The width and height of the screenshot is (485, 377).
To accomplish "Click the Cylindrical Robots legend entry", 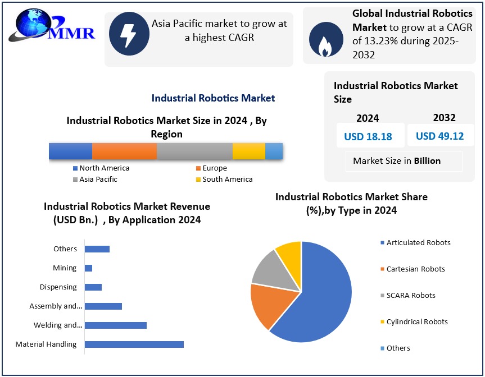I will tap(416, 321).
